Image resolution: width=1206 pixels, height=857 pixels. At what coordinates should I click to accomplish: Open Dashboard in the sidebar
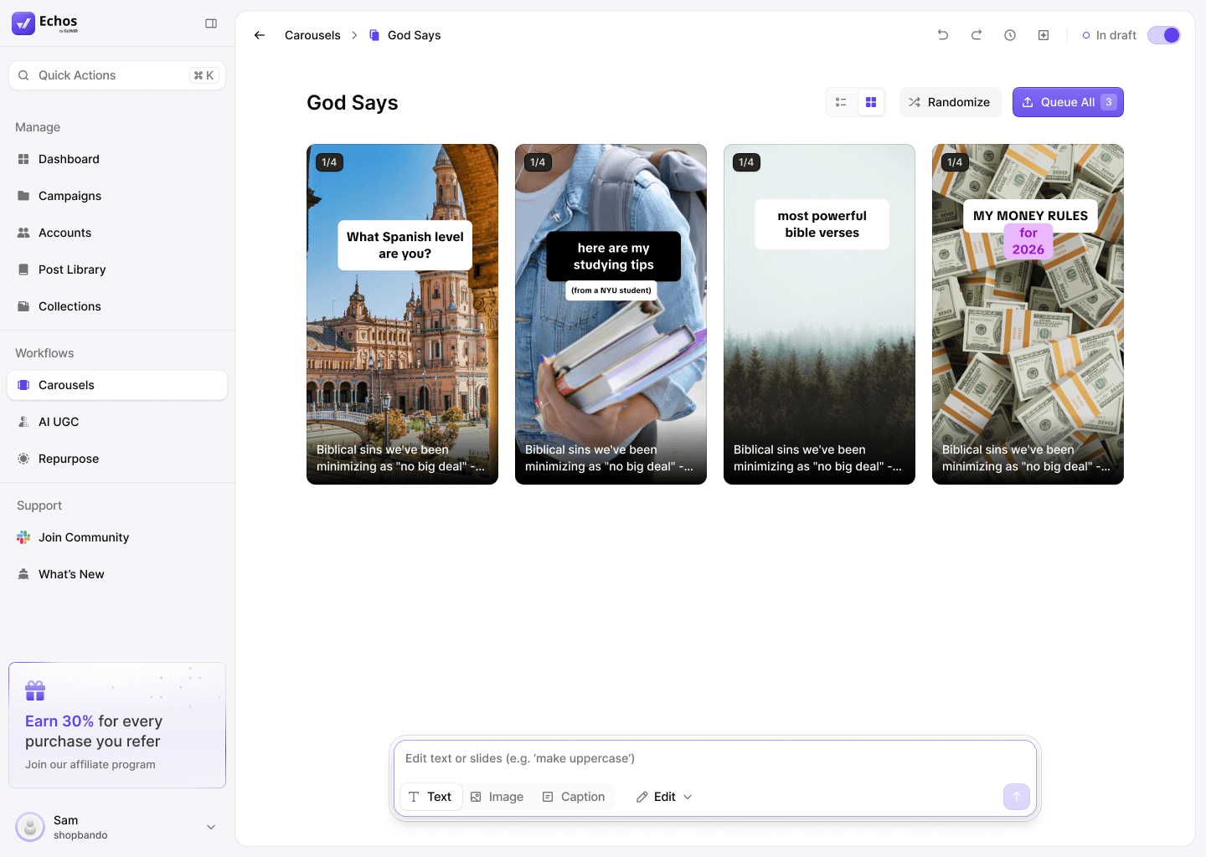point(117,159)
